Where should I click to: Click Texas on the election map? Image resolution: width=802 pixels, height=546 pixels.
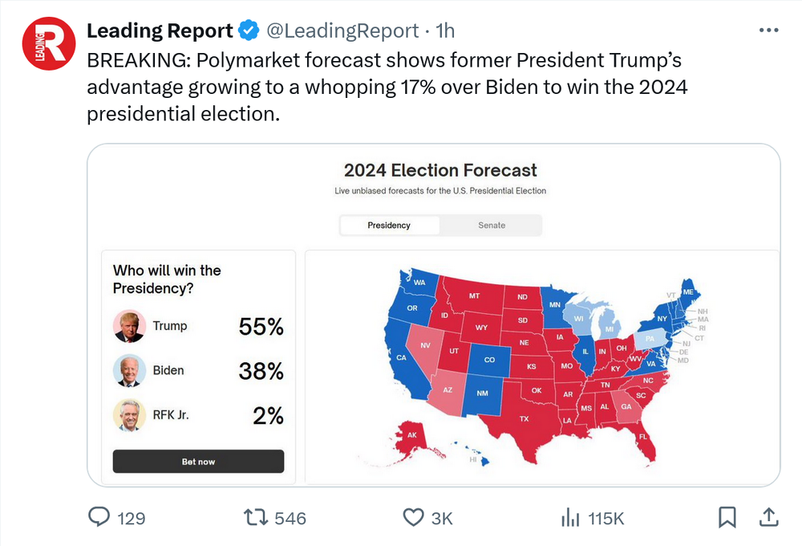[524, 419]
